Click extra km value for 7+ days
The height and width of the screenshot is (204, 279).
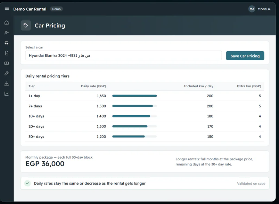click(260, 106)
